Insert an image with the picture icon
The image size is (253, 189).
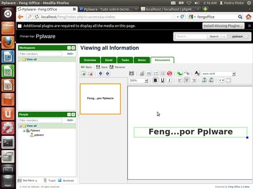click(149, 74)
